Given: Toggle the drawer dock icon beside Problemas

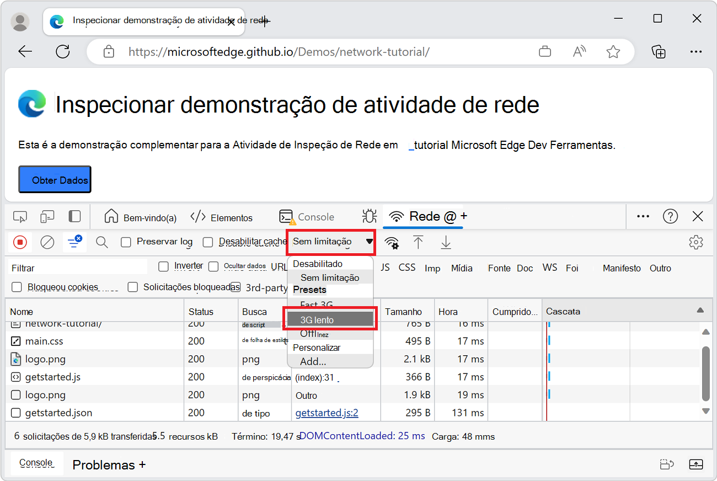Looking at the screenshot, I should (x=667, y=464).
